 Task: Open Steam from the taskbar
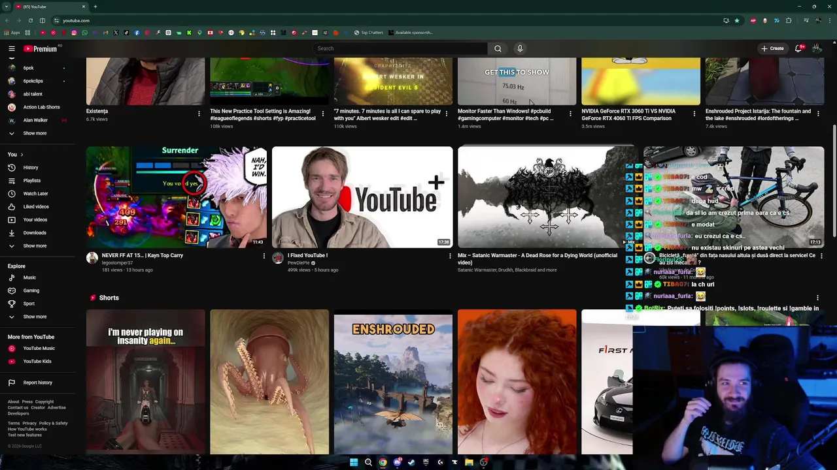tap(411, 462)
